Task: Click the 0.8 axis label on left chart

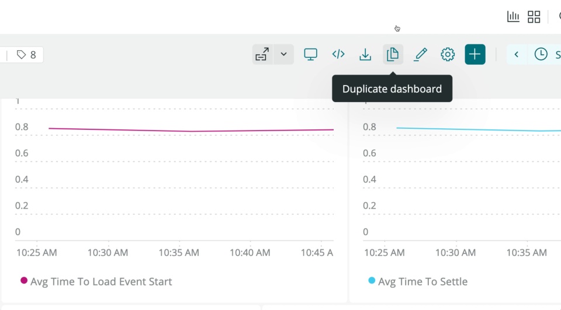Action: pos(22,127)
